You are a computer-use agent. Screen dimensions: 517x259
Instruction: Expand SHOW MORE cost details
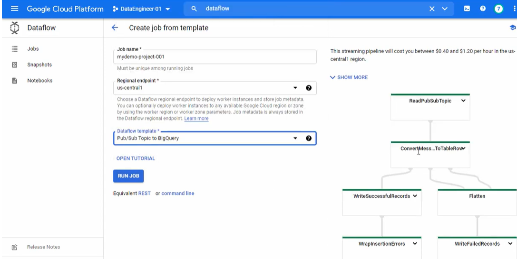click(349, 77)
